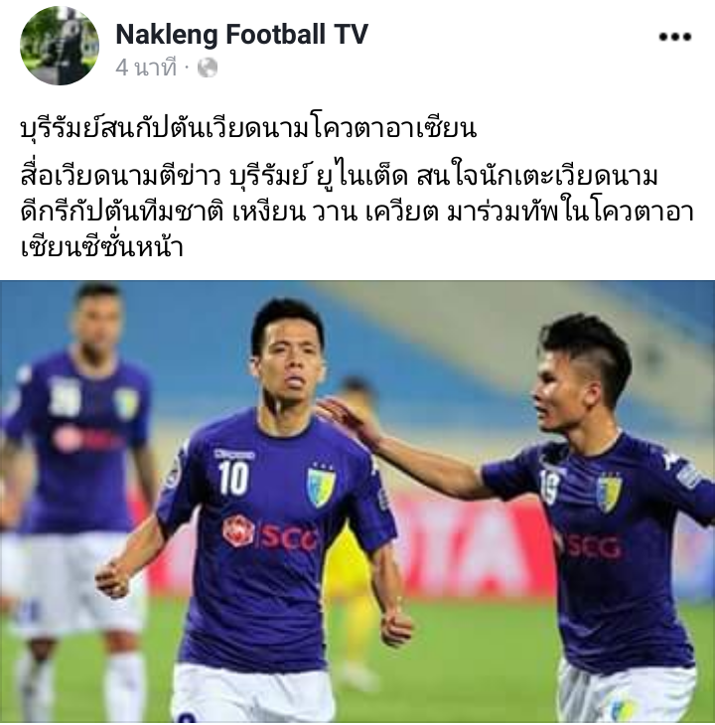The width and height of the screenshot is (715, 725).
Task: Click the last text line 'เซียนซีซั่นหน้า'
Action: 102,247
